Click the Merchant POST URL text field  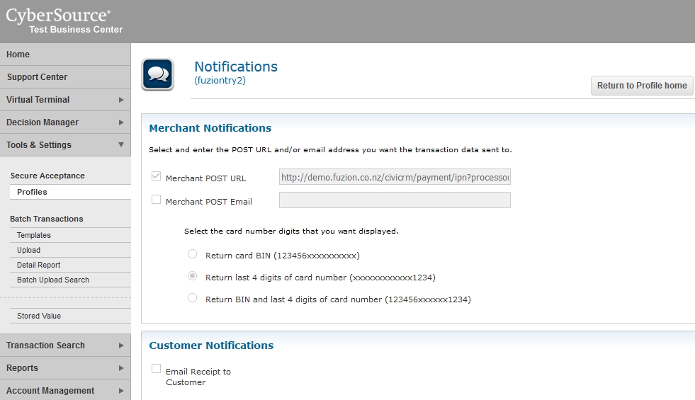(x=395, y=178)
